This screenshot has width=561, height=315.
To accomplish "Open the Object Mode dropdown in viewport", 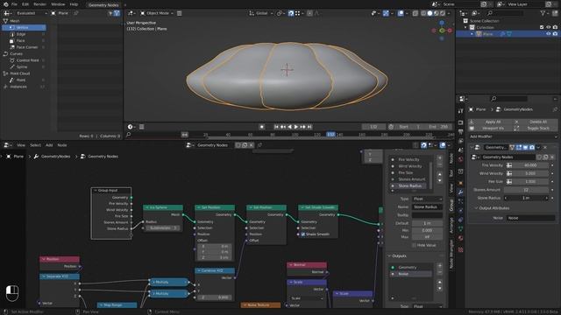I will pos(157,13).
